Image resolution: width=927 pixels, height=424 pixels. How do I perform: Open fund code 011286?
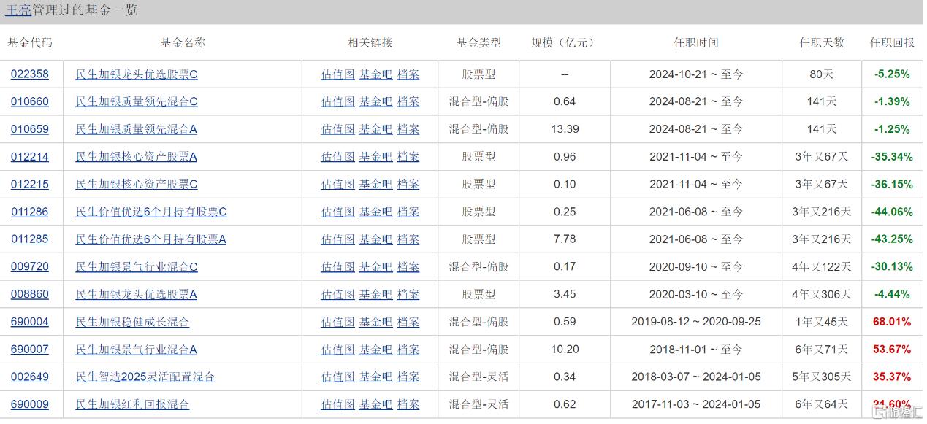point(30,212)
